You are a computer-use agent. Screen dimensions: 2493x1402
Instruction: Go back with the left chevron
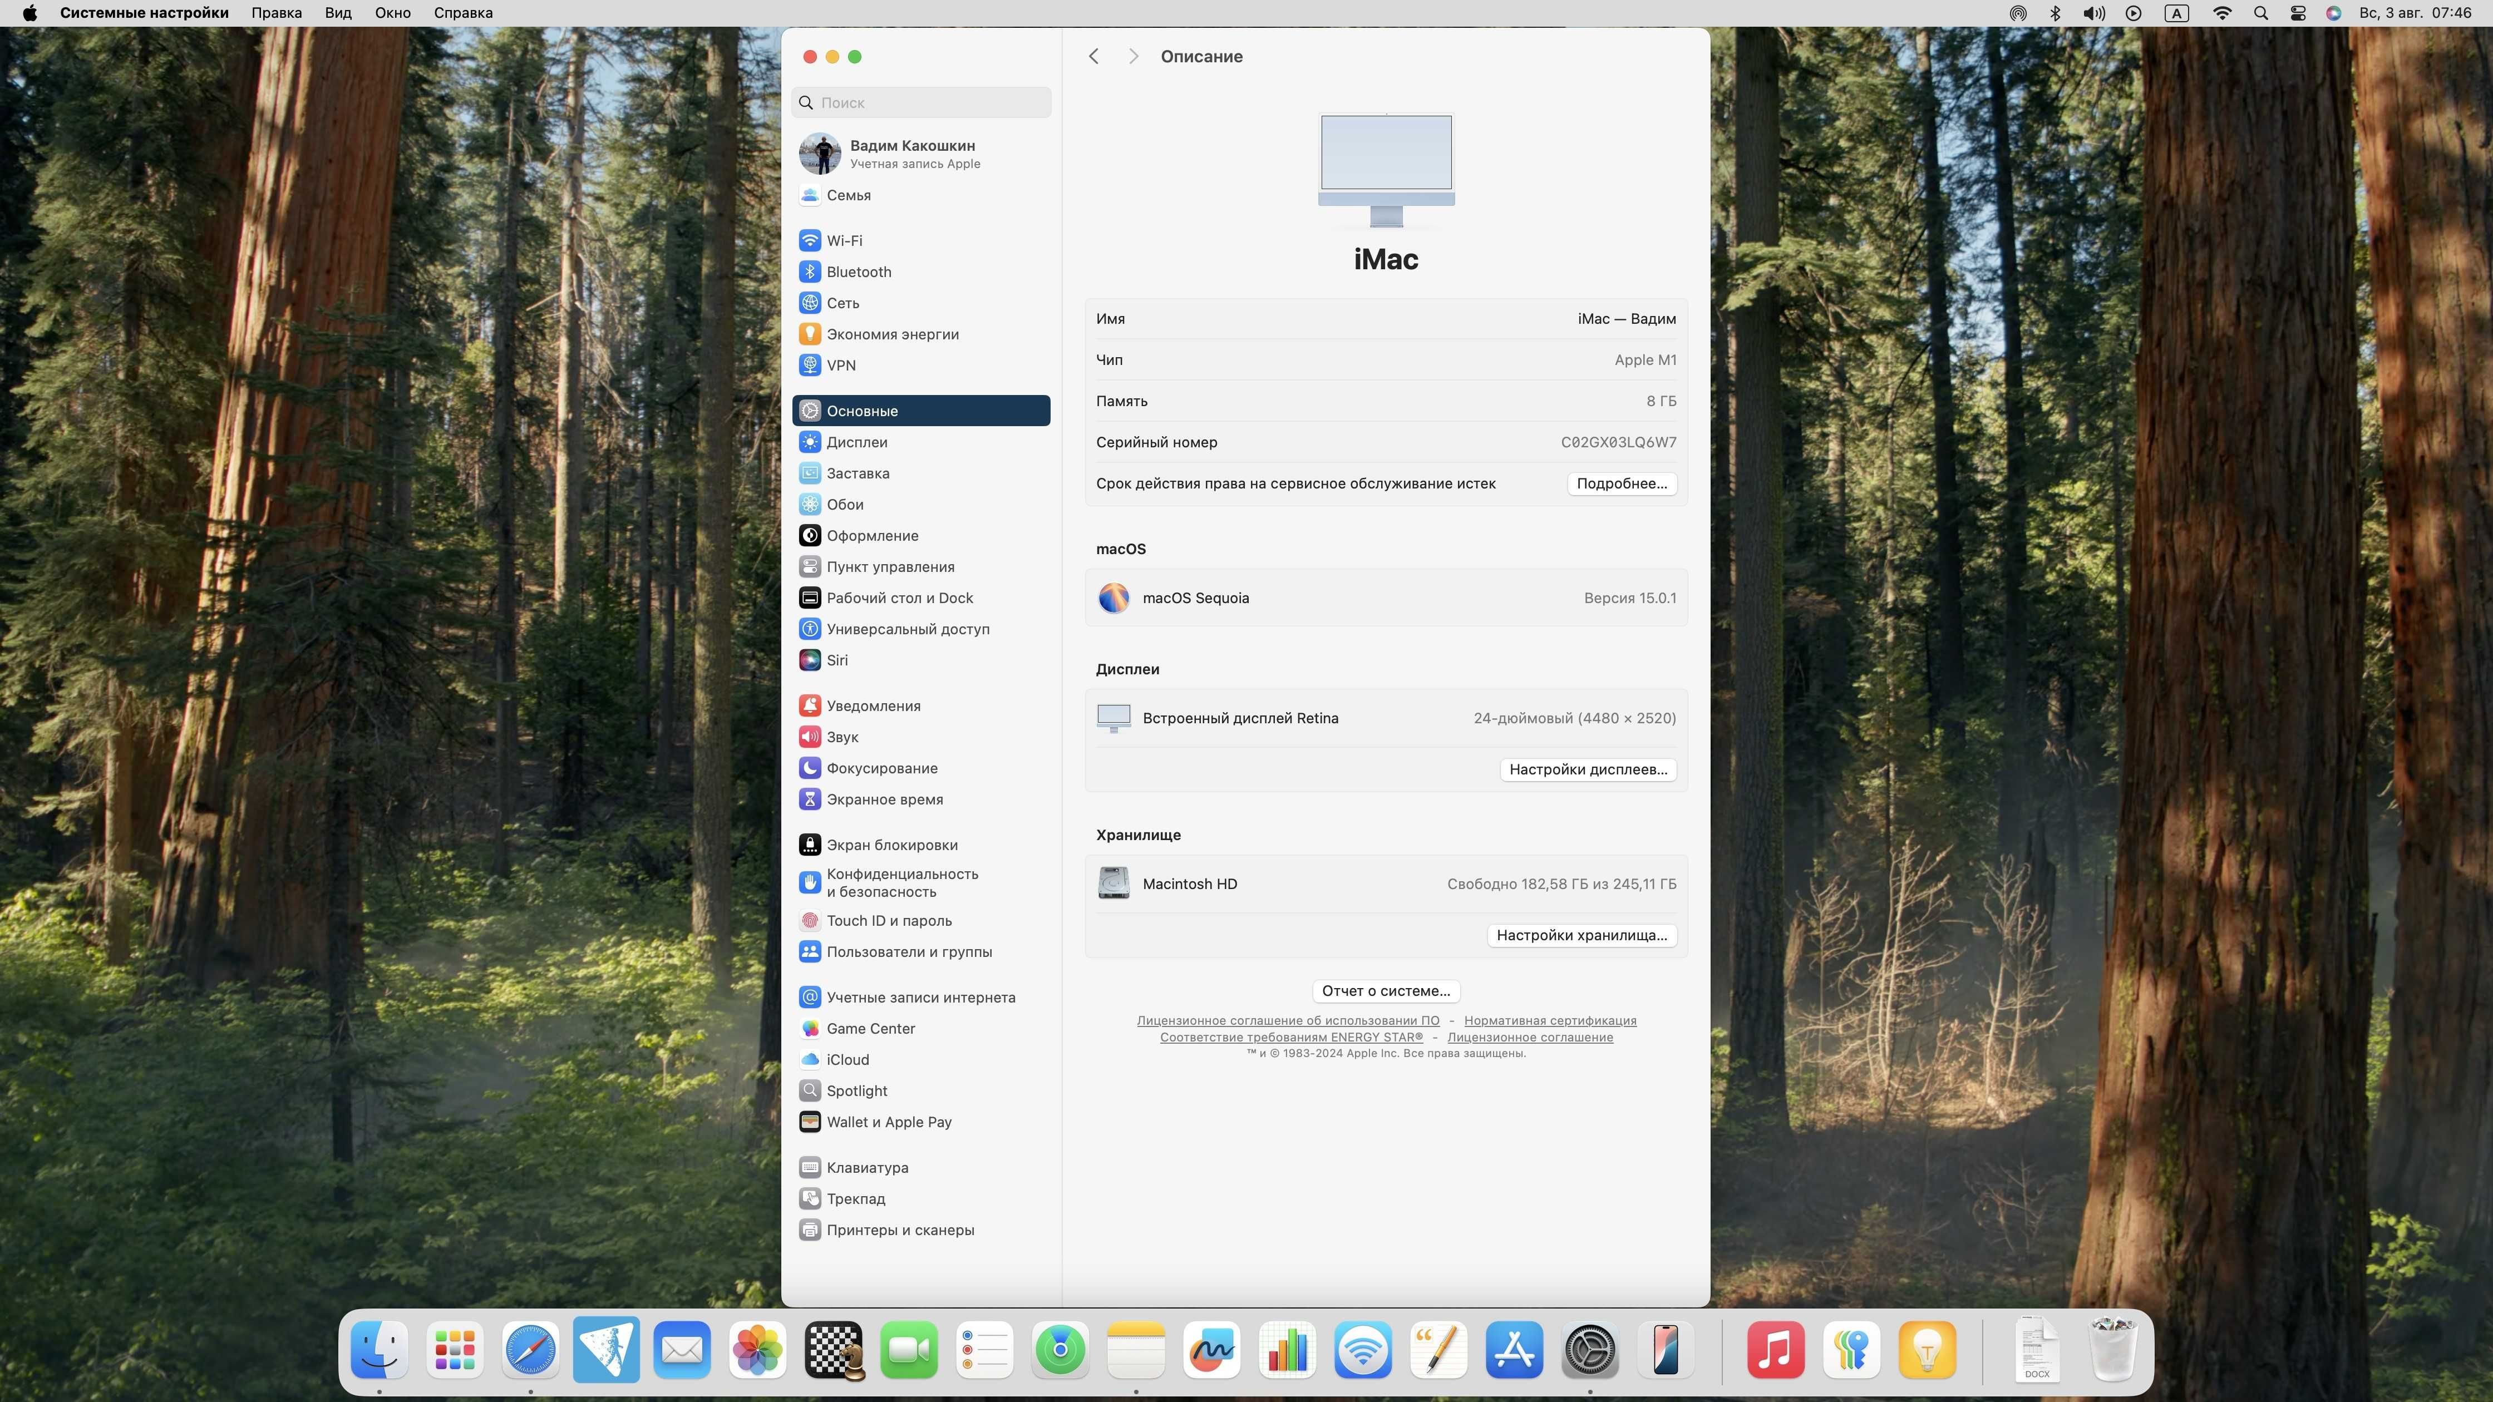click(1093, 56)
